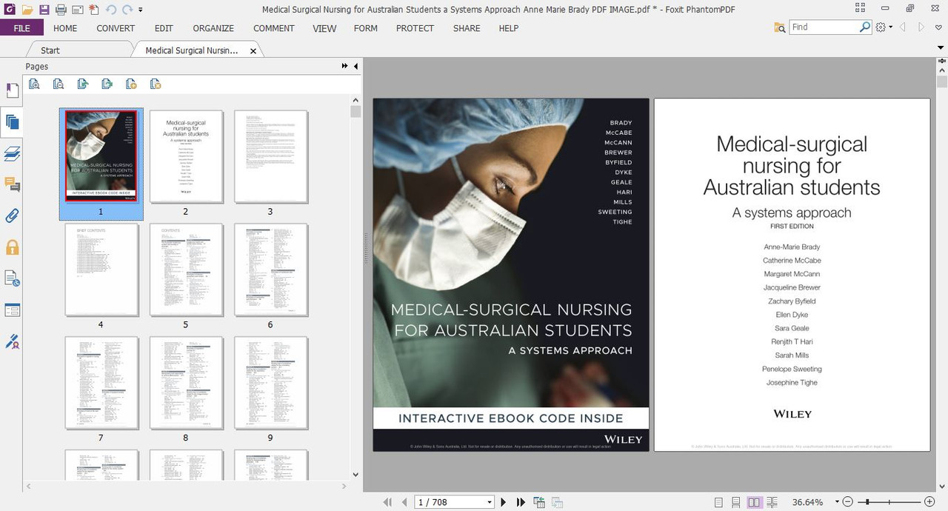Open the EDIT ribbon tab

(164, 28)
